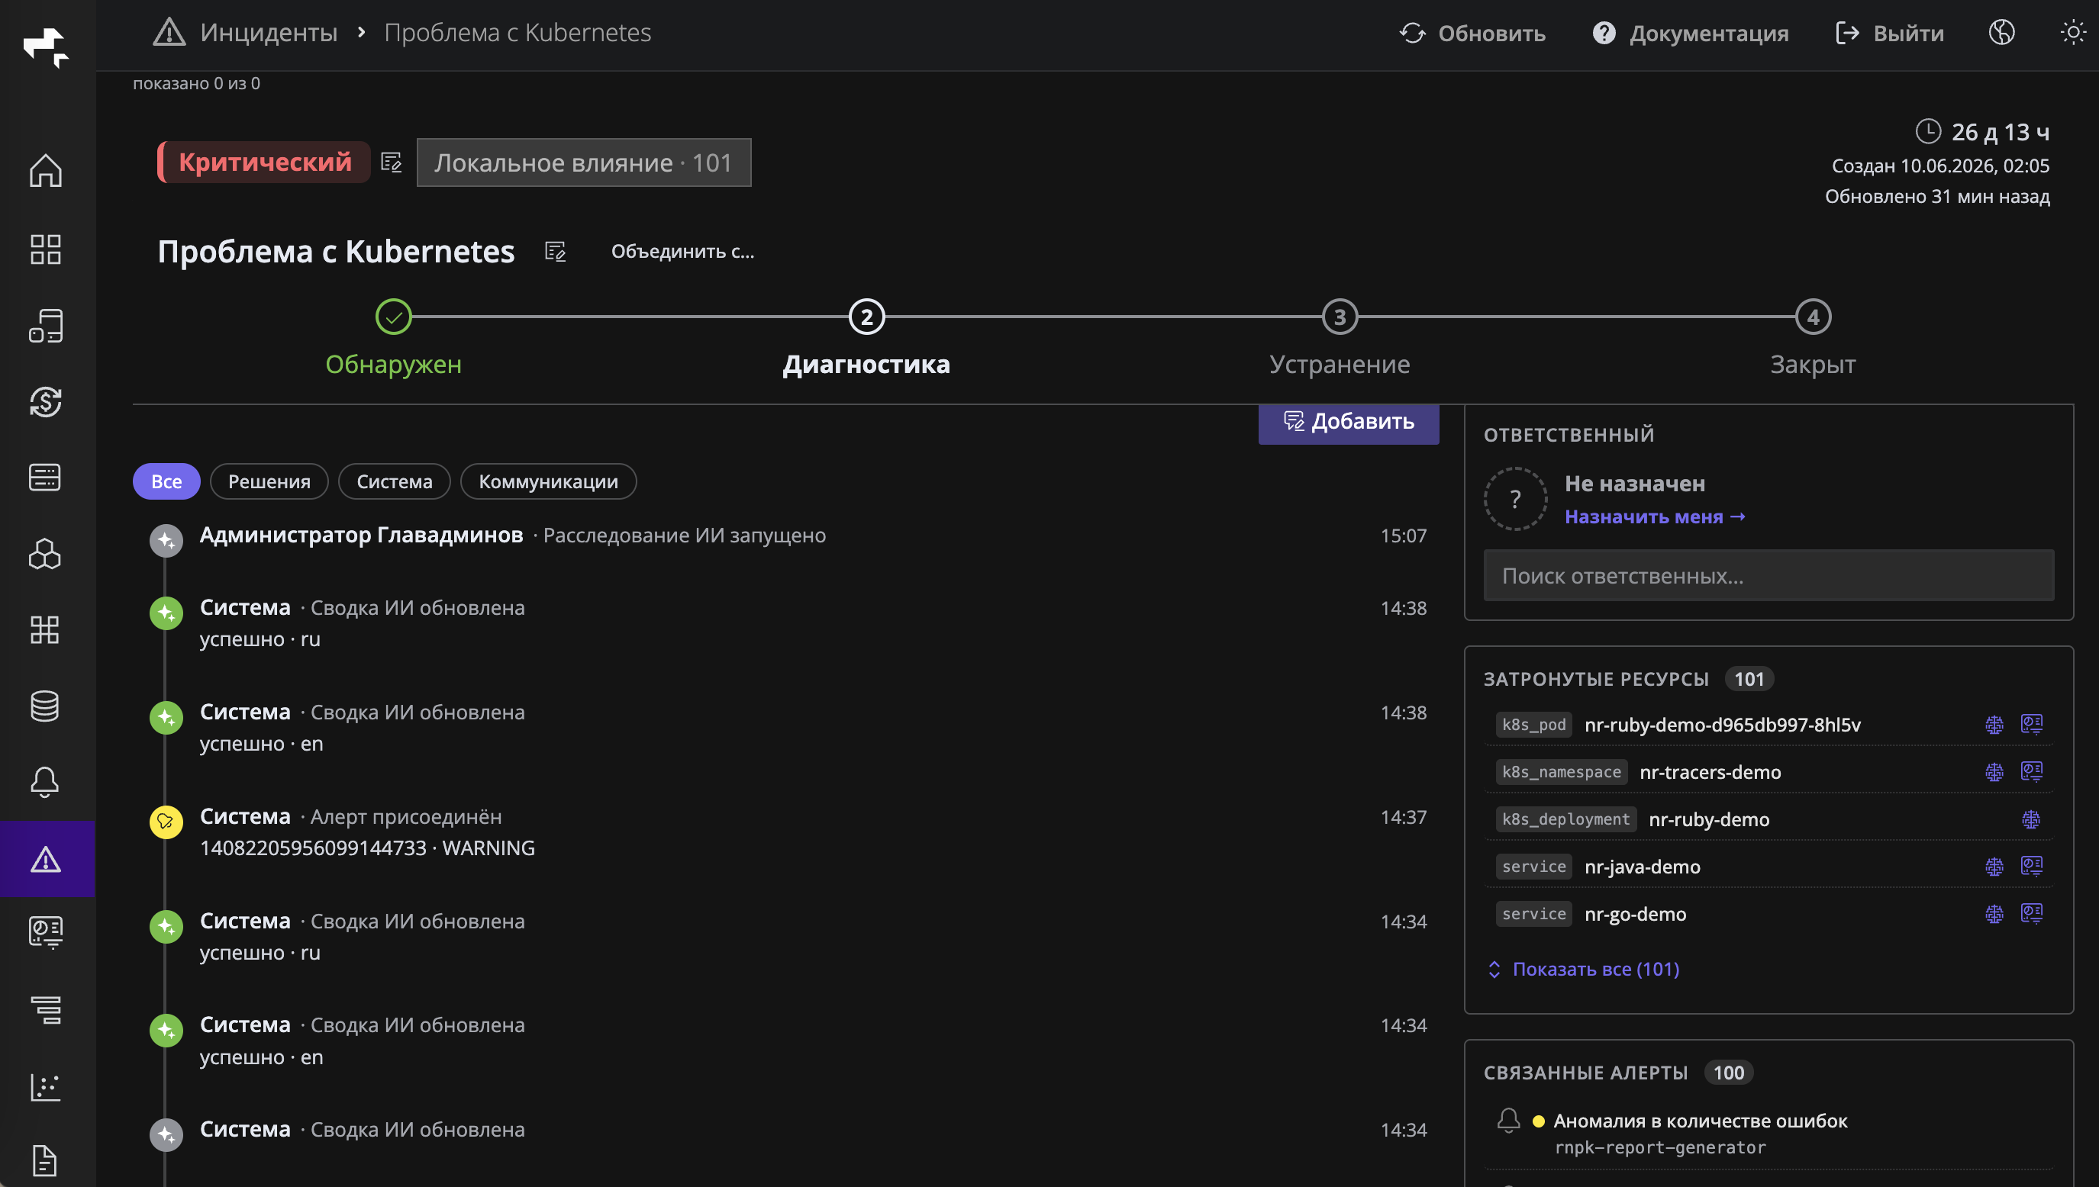This screenshot has height=1187, width=2099.
Task: Open monitor icon for nr-go-demo service
Action: [x=2031, y=913]
